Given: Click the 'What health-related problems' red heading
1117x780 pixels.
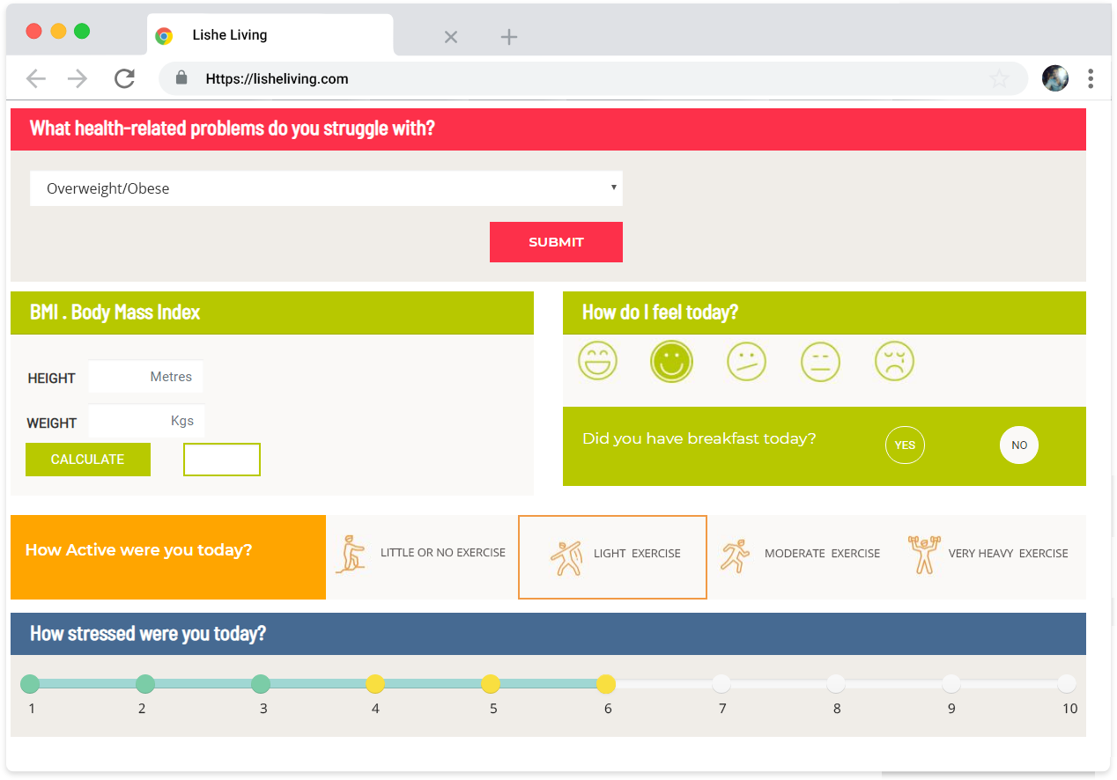Looking at the screenshot, I should pyautogui.click(x=233, y=129).
